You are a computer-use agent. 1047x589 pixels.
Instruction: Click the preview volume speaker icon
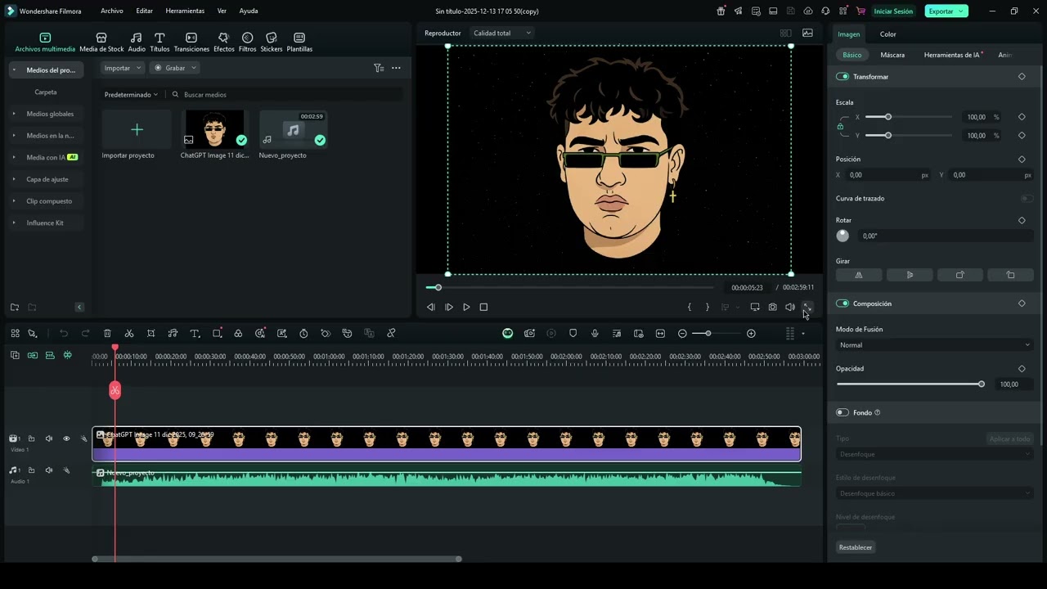coord(790,307)
